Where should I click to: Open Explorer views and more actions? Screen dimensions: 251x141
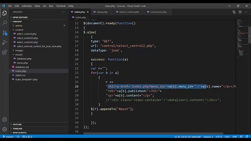(64, 12)
